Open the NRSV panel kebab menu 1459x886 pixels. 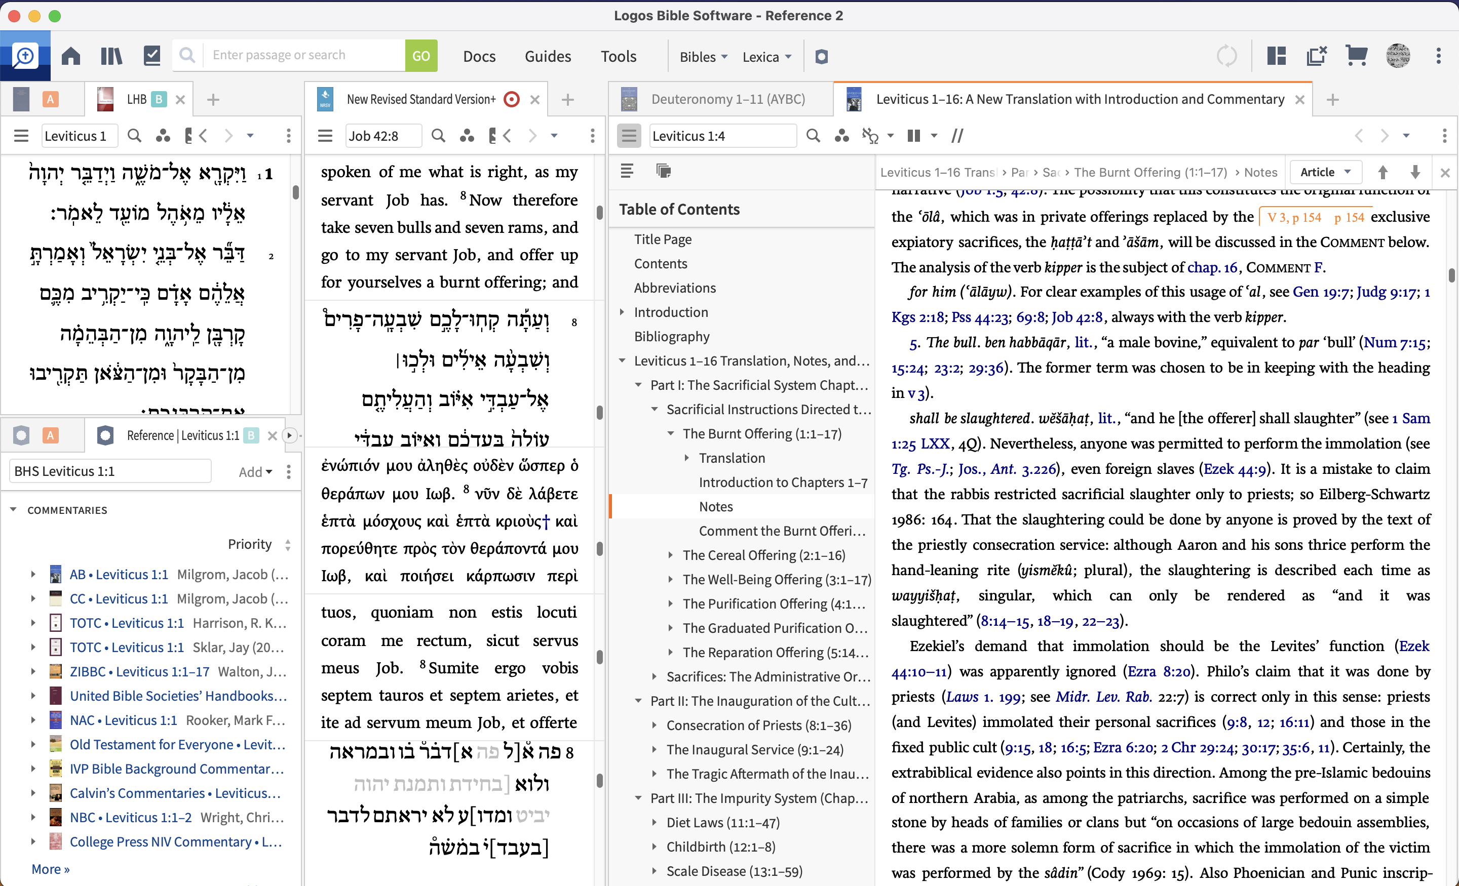pyautogui.click(x=592, y=136)
